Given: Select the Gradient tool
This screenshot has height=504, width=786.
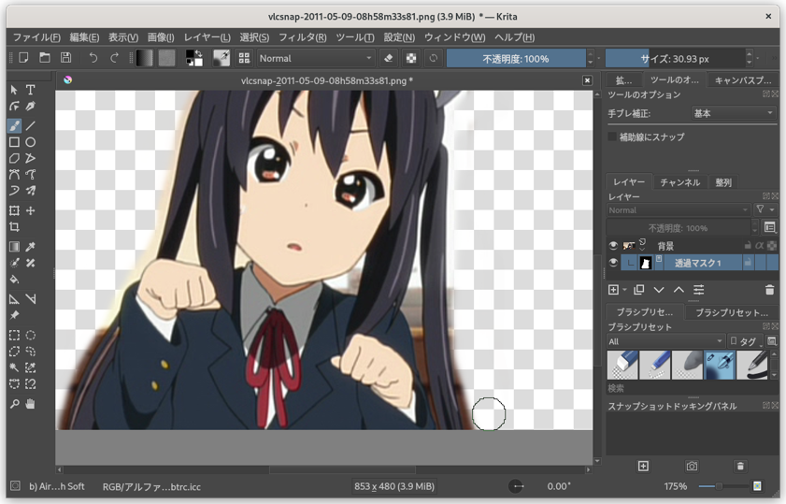Looking at the screenshot, I should coord(14,246).
